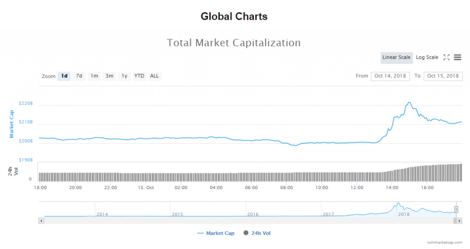The width and height of the screenshot is (470, 249).
Task: Choose the YTD zoom range
Action: point(139,76)
